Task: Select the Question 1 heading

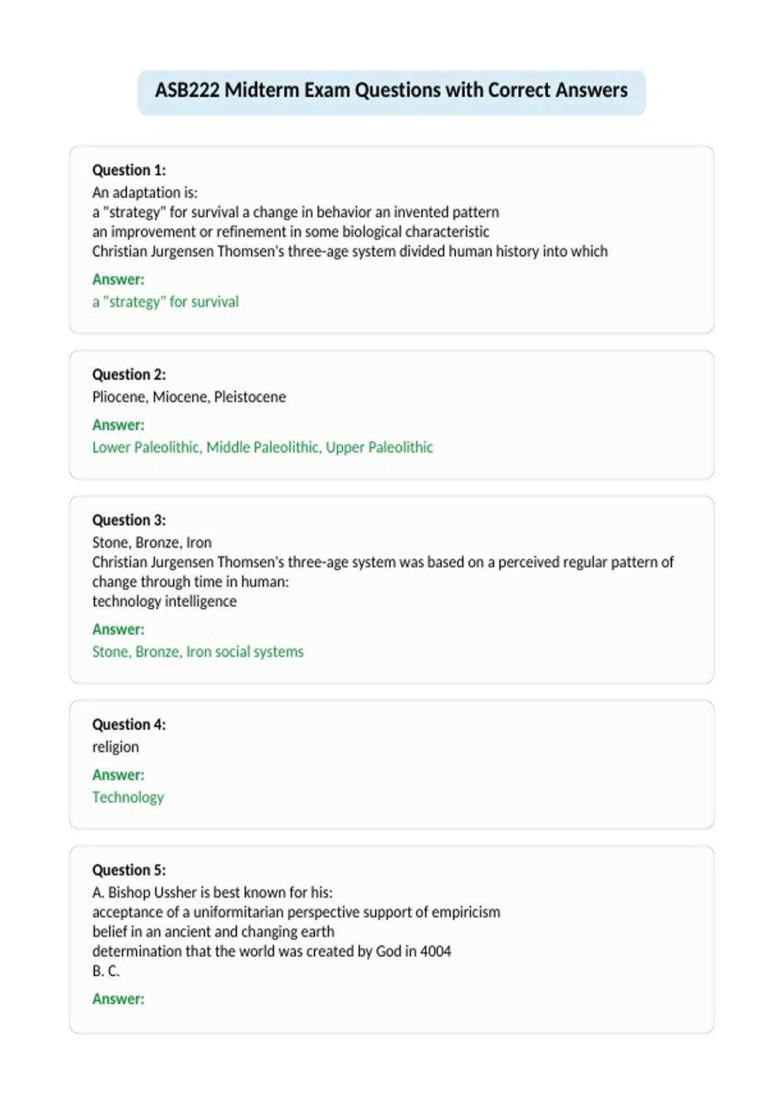Action: coord(129,170)
